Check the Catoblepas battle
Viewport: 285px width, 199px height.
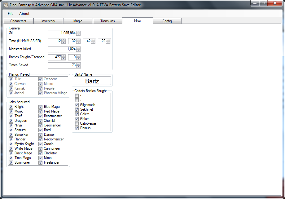click(x=77, y=123)
